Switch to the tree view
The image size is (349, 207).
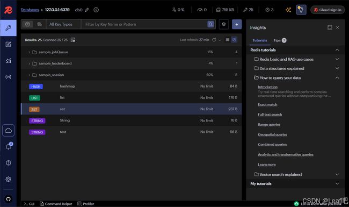point(234,40)
